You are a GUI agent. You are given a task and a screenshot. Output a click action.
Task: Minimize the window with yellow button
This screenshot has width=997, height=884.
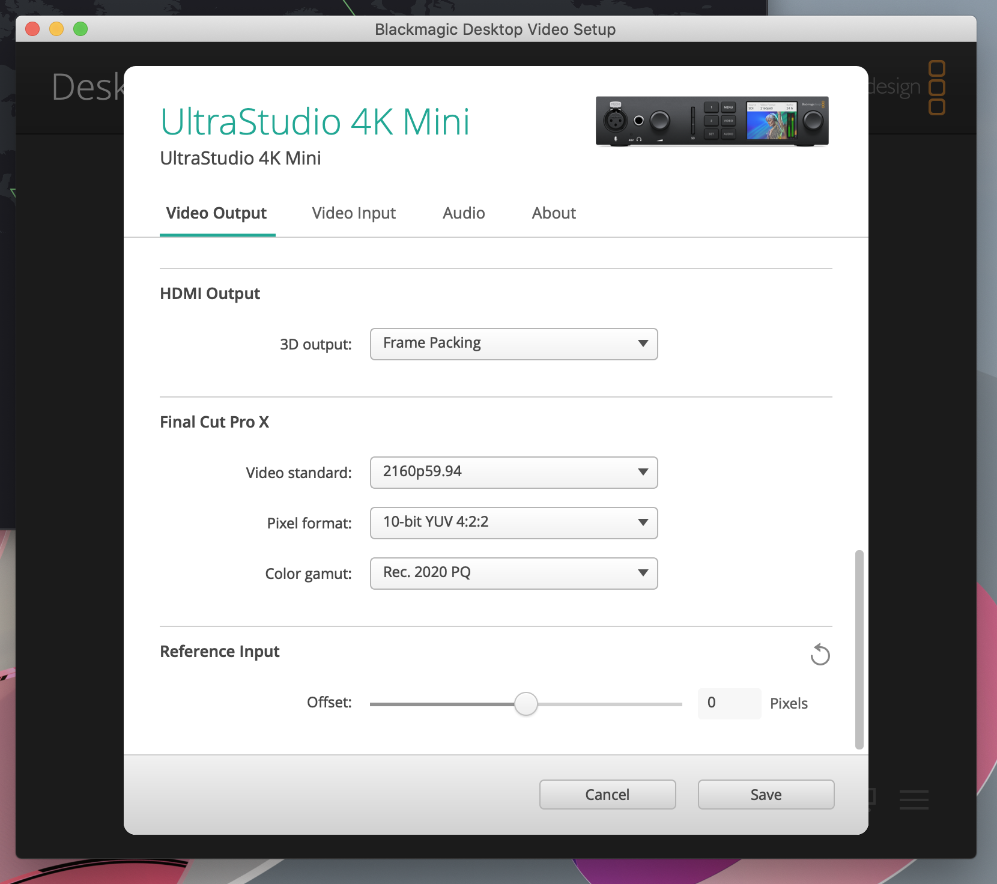pos(56,29)
